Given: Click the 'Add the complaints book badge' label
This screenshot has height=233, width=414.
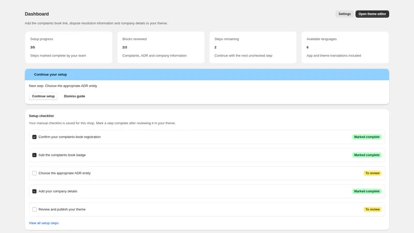Looking at the screenshot, I should (62, 155).
